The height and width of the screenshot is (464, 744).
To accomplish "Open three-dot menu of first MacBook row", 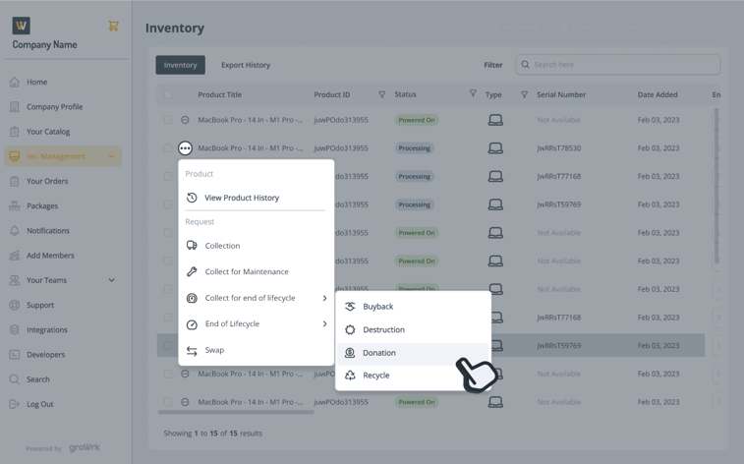I will coord(185,120).
